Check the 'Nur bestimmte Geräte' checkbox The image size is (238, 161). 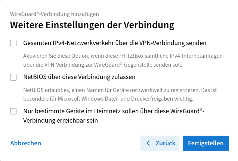click(x=13, y=111)
